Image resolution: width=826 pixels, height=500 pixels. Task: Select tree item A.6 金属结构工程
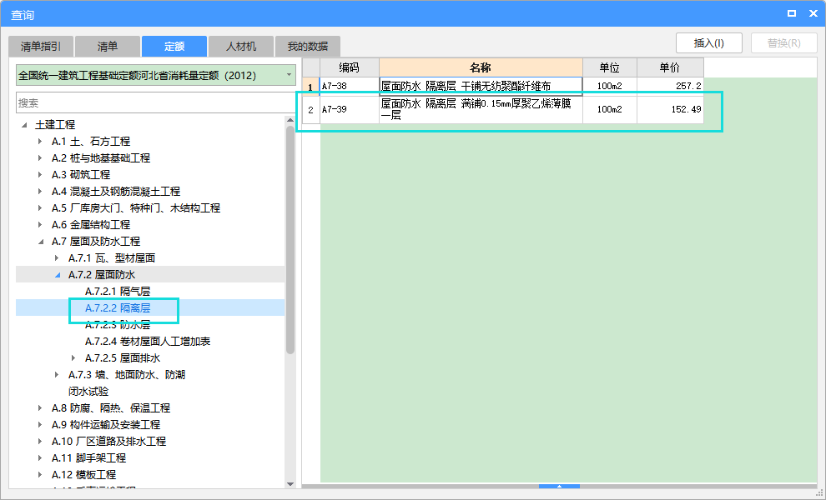pyautogui.click(x=91, y=225)
